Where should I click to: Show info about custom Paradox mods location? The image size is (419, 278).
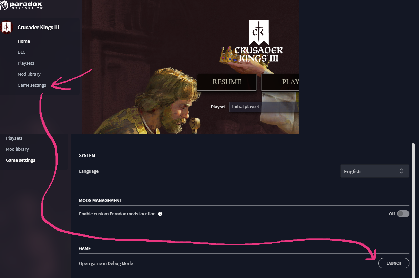(x=160, y=214)
